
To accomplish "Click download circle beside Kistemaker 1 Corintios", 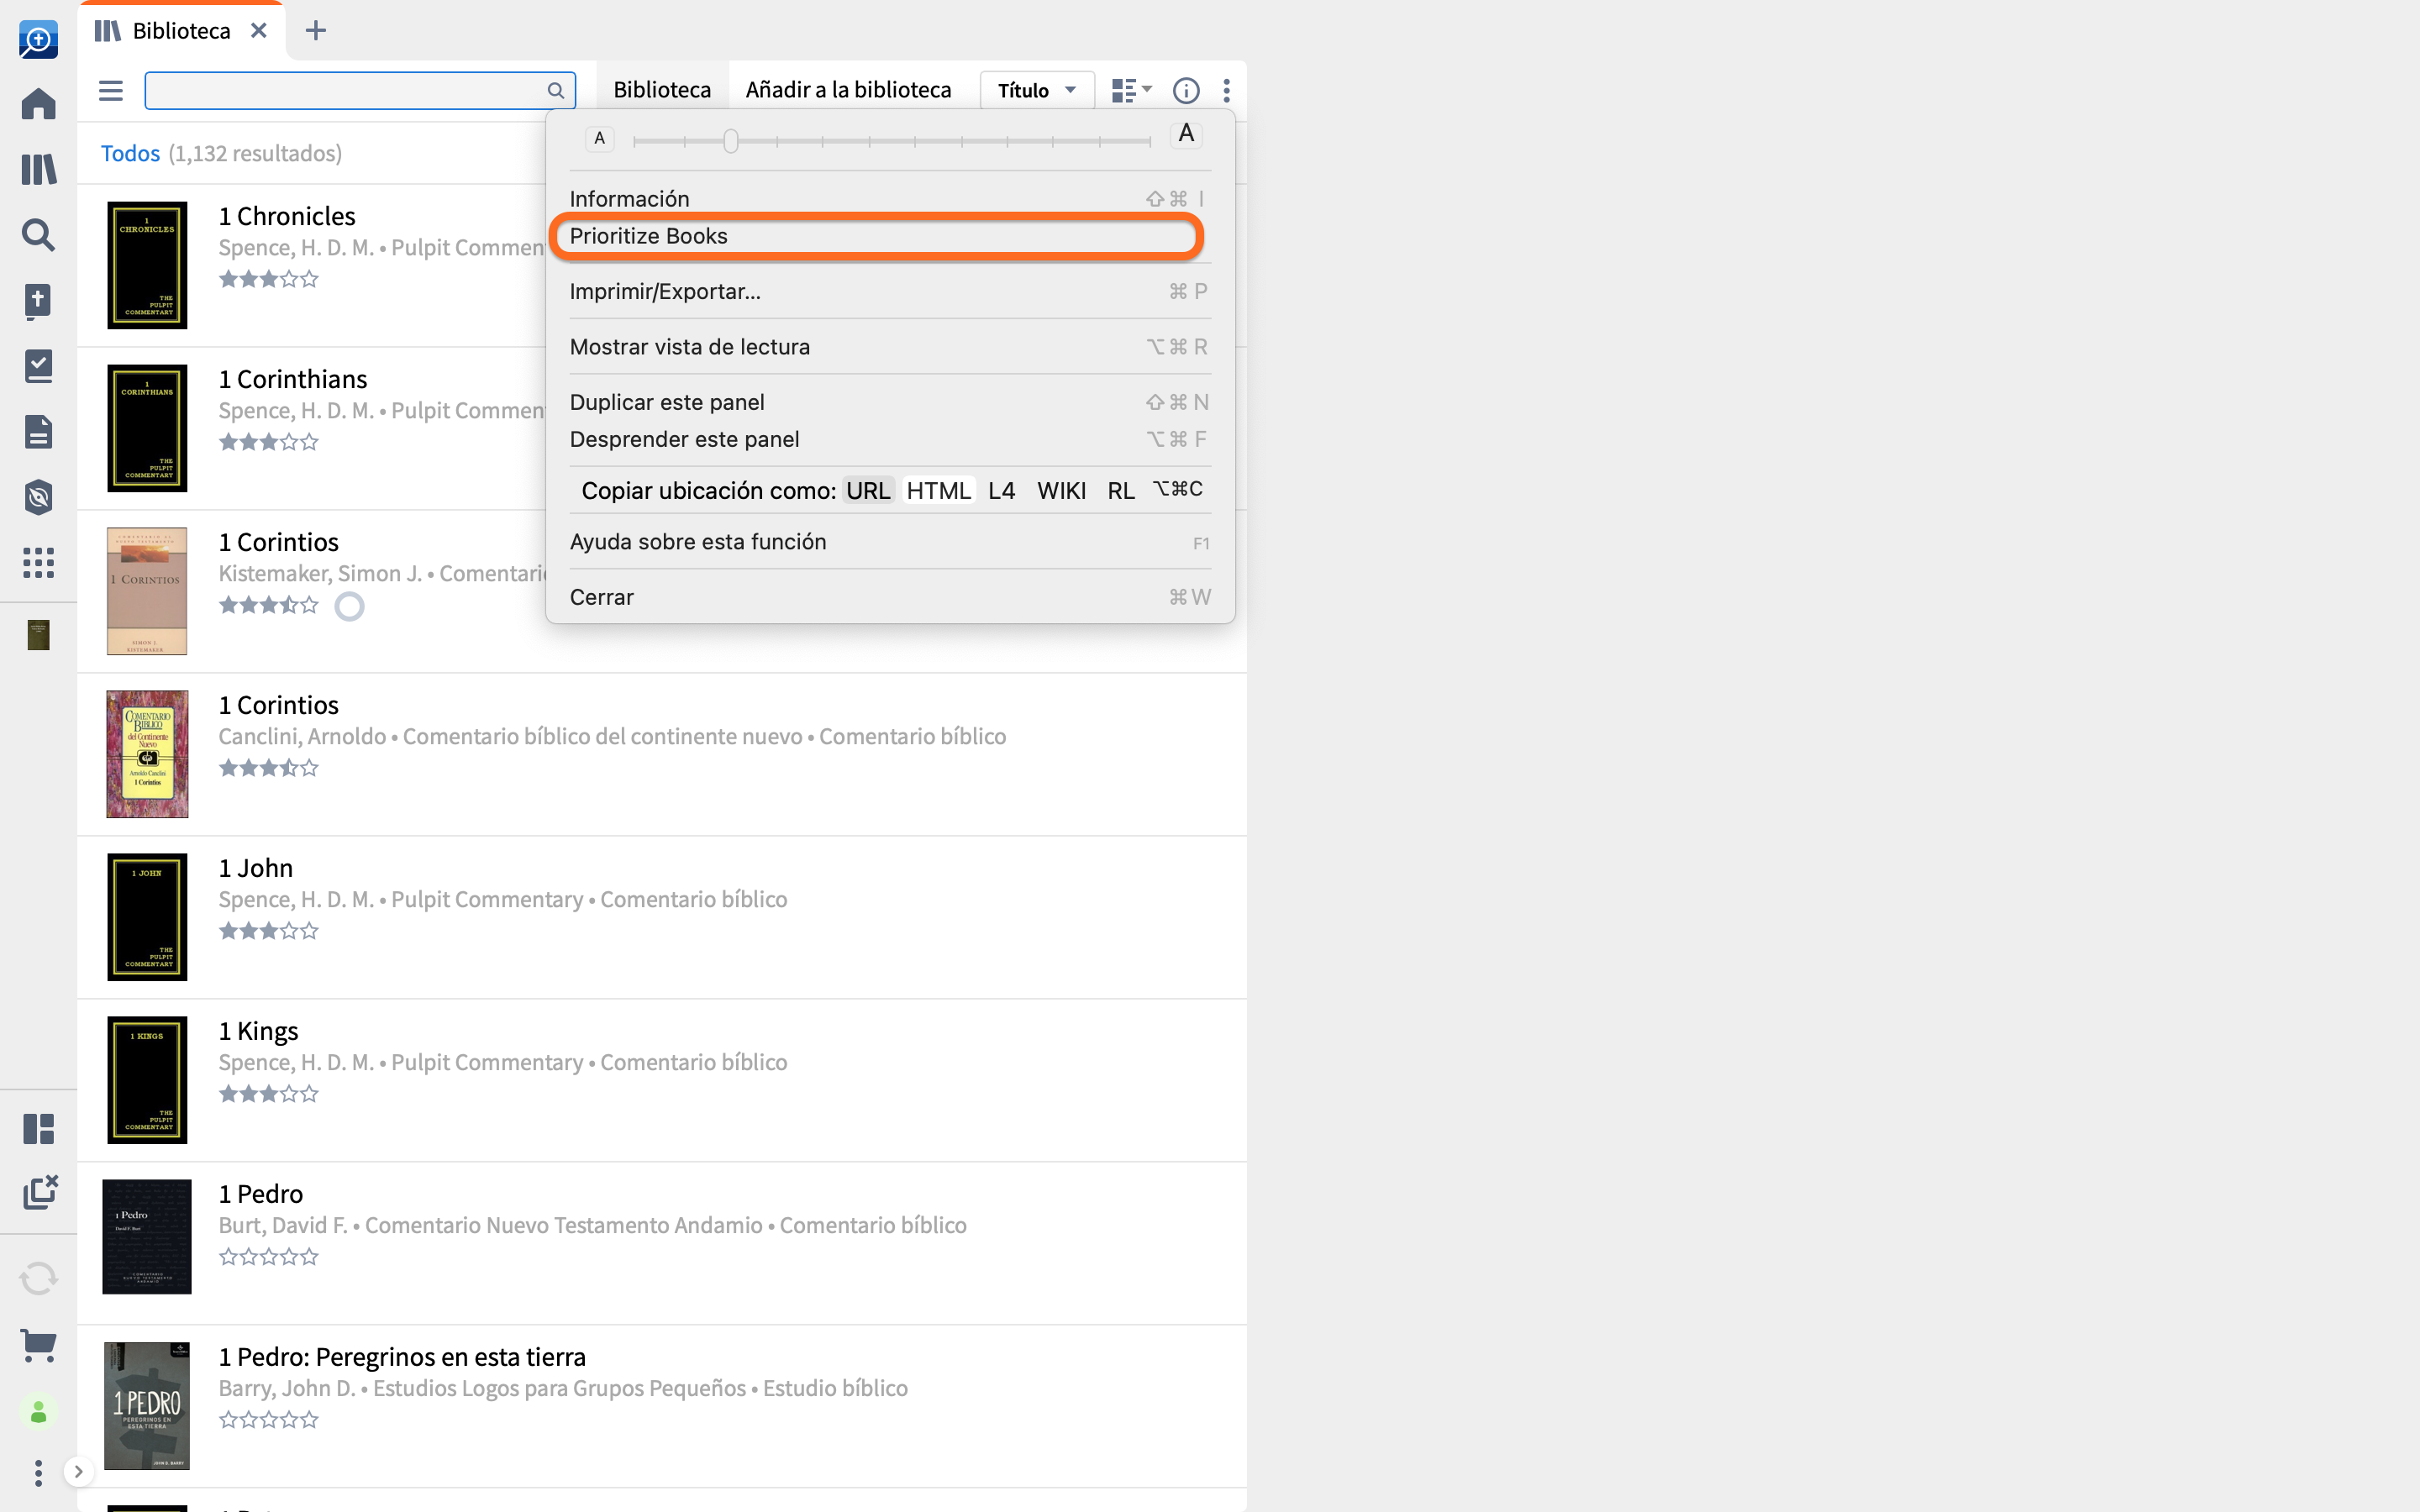I will pos(349,606).
